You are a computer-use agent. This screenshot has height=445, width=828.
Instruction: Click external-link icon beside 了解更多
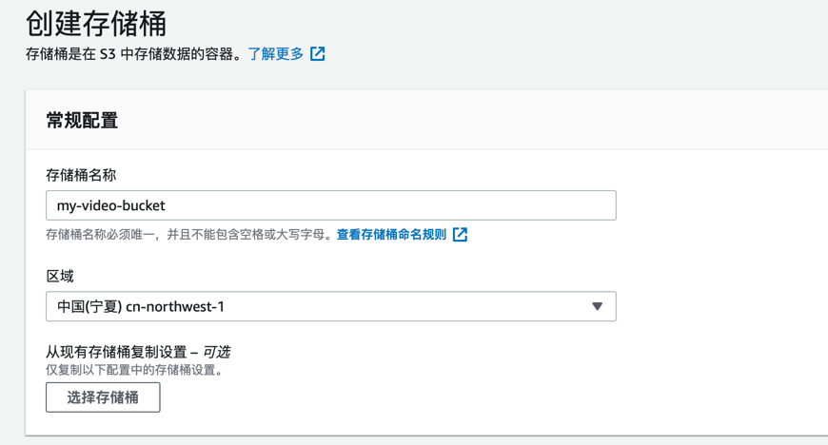pos(317,54)
